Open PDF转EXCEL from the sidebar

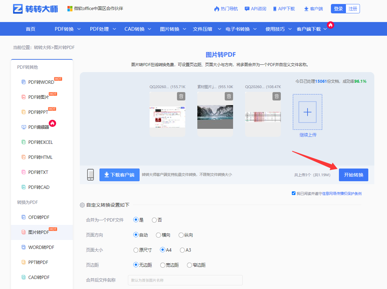click(x=40, y=142)
